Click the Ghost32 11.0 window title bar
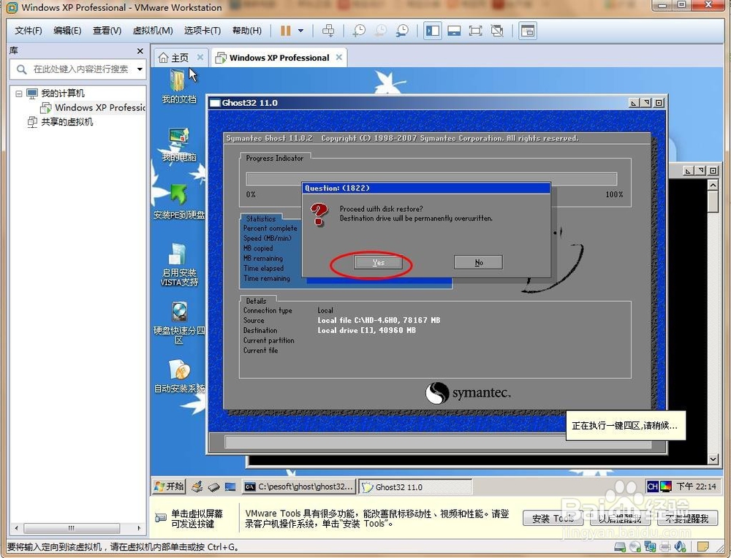This screenshot has height=558, width=731. coord(437,103)
